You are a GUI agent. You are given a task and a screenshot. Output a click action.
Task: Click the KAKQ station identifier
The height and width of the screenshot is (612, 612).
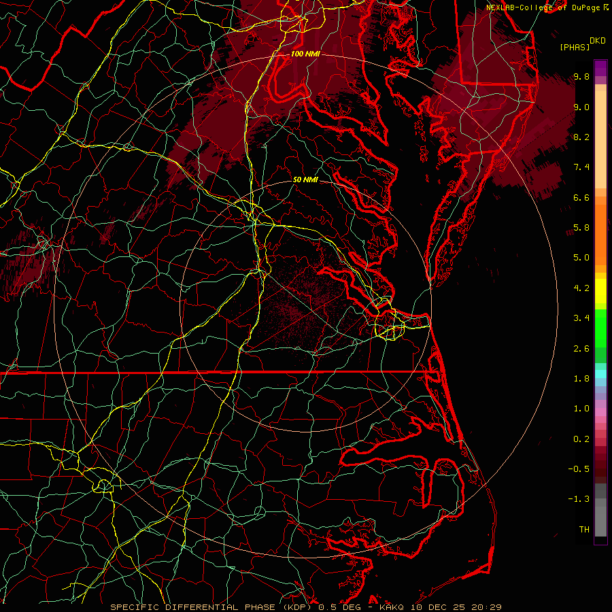[x=392, y=607]
